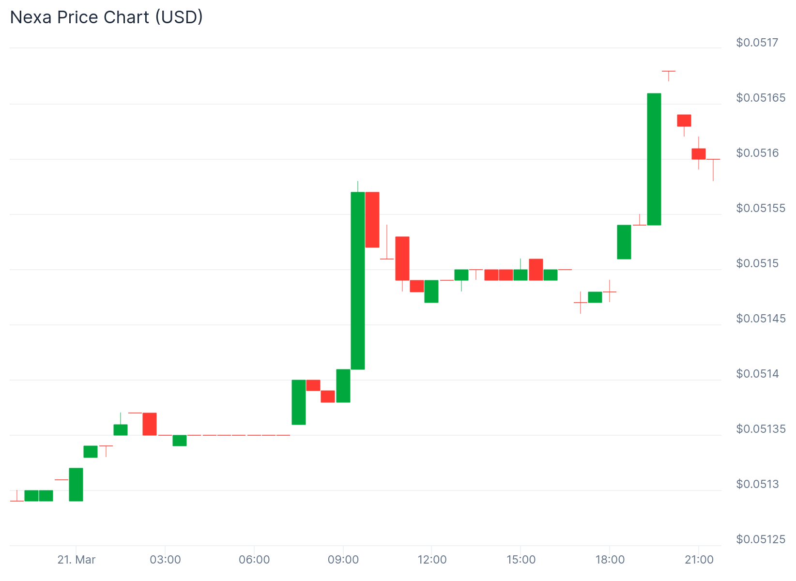Select the 12:00 time axis label
796x581 pixels.
tap(432, 560)
